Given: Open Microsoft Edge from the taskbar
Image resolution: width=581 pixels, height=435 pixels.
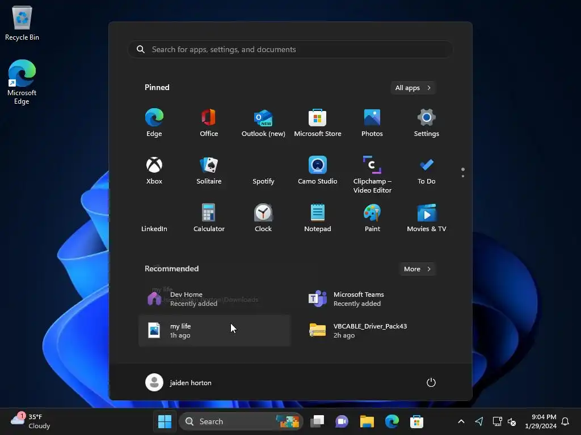Looking at the screenshot, I should point(391,421).
